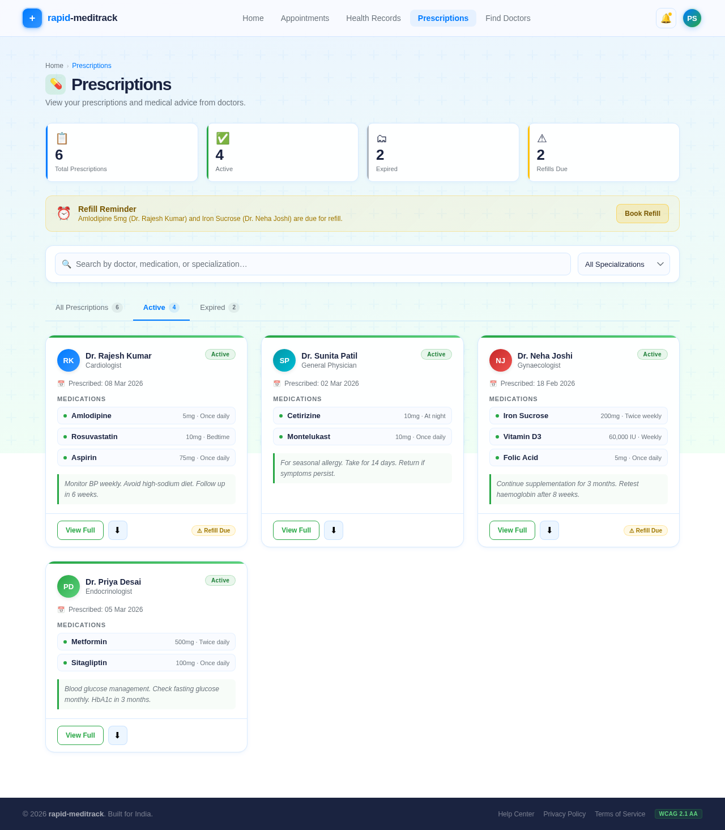Click the Active badge on Dr. Sunita Patil's card
The width and height of the screenshot is (725, 830).
tap(436, 354)
